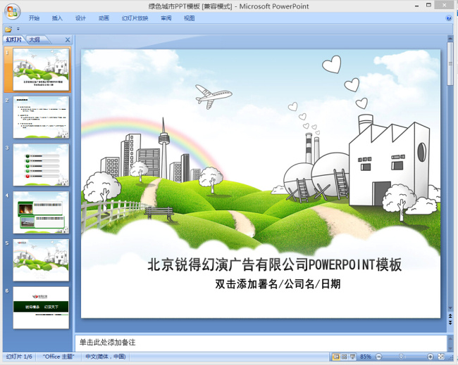Select the 幻灯片 pane tab
This screenshot has width=458, height=365.
(14, 39)
